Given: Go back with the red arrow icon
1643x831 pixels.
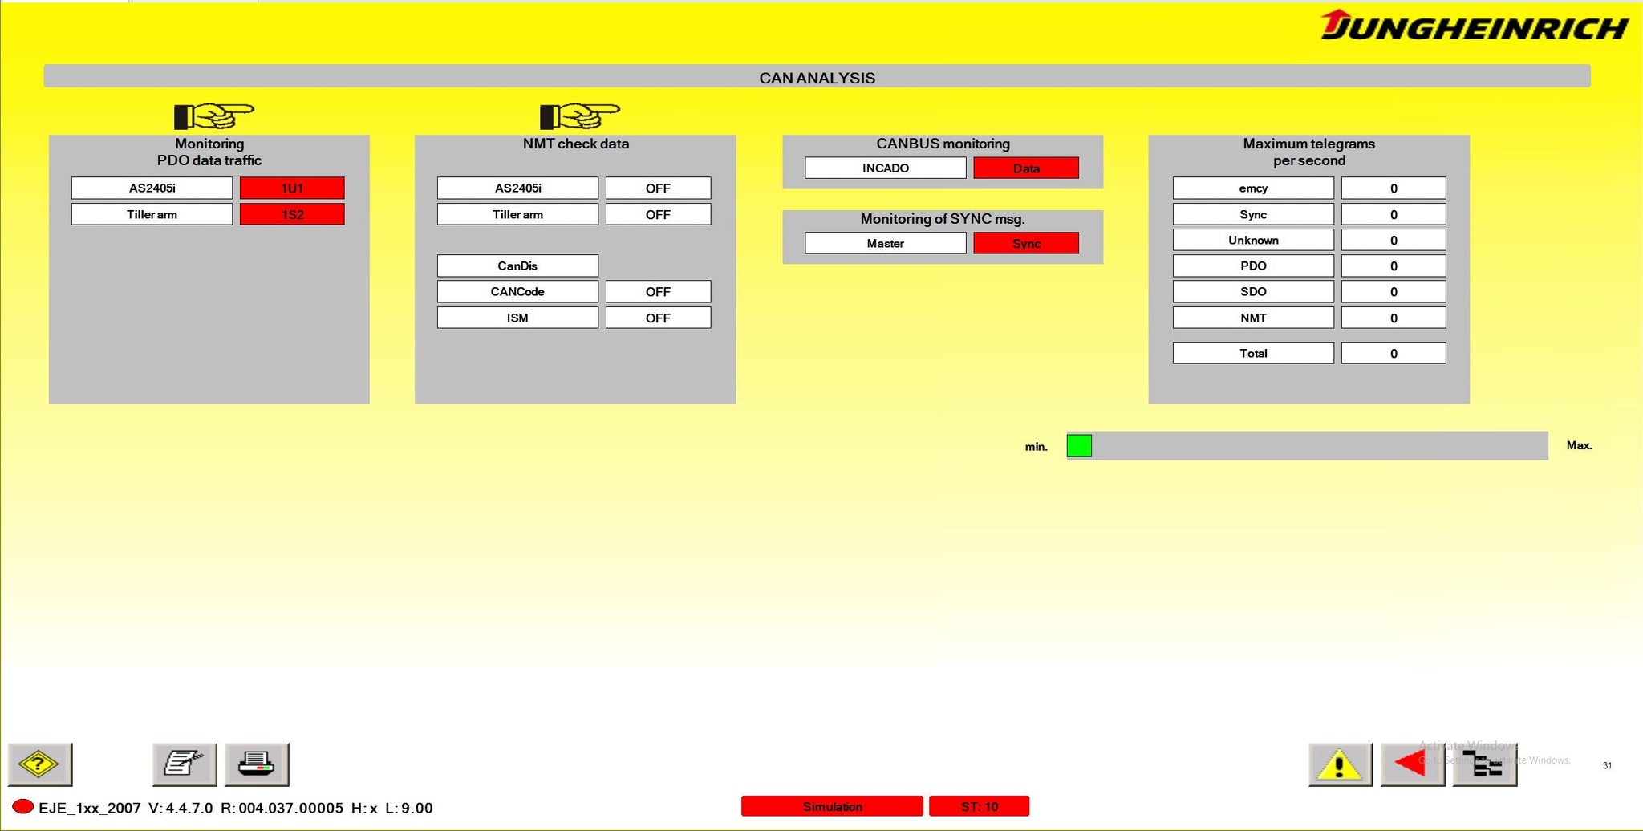Looking at the screenshot, I should coord(1411,764).
